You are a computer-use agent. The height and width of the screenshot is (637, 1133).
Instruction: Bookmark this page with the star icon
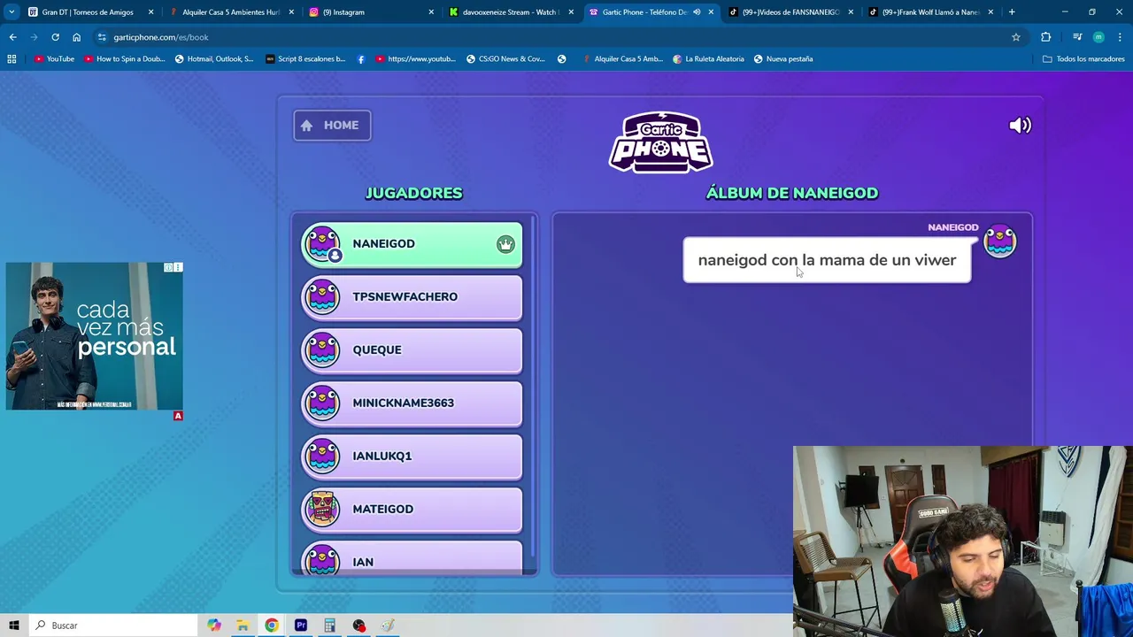[x=1016, y=37]
